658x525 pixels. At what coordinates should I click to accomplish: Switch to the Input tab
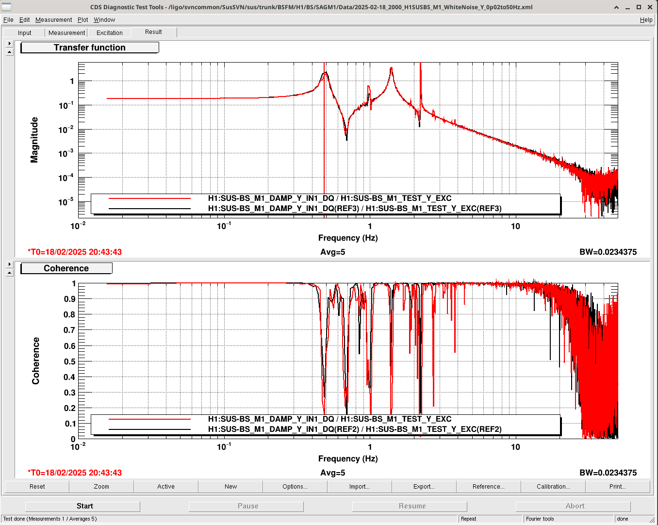point(24,33)
